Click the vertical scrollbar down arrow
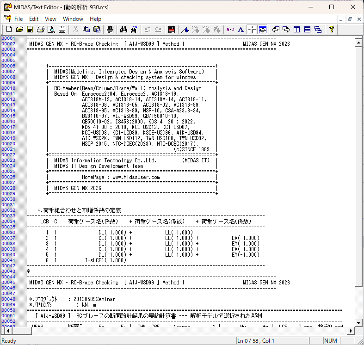This screenshot has height=345, width=364. click(x=358, y=323)
